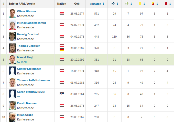Open Goran Stanisavljevic player profile
Viewport: 174px width, 122px height.
(x=31, y=92)
